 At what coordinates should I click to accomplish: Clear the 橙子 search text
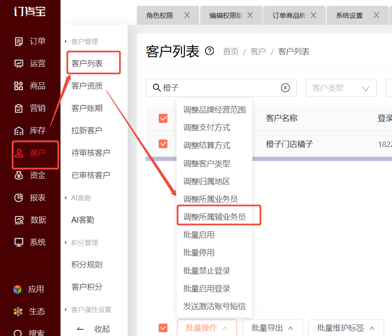point(285,88)
